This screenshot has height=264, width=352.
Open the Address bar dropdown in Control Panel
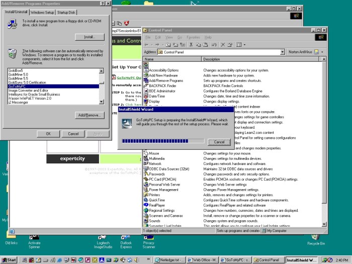[283, 52]
